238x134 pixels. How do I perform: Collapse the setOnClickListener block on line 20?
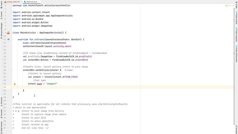[12, 70]
